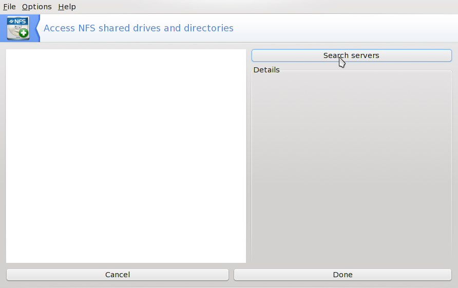This screenshot has height=288, width=458.
Task: Click the NFS drive icon in header
Action: coord(18,28)
